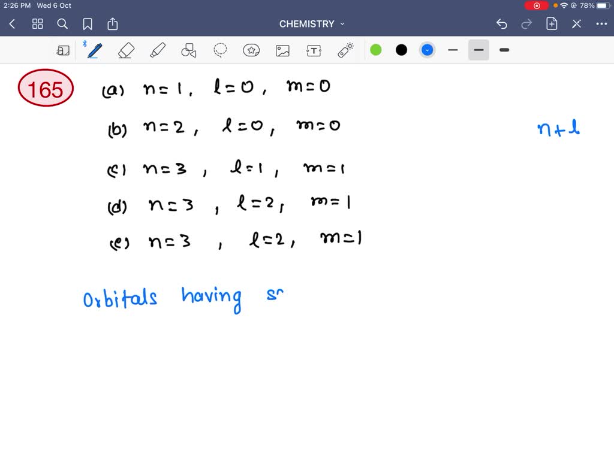Choose the Highlighter tool

157,50
